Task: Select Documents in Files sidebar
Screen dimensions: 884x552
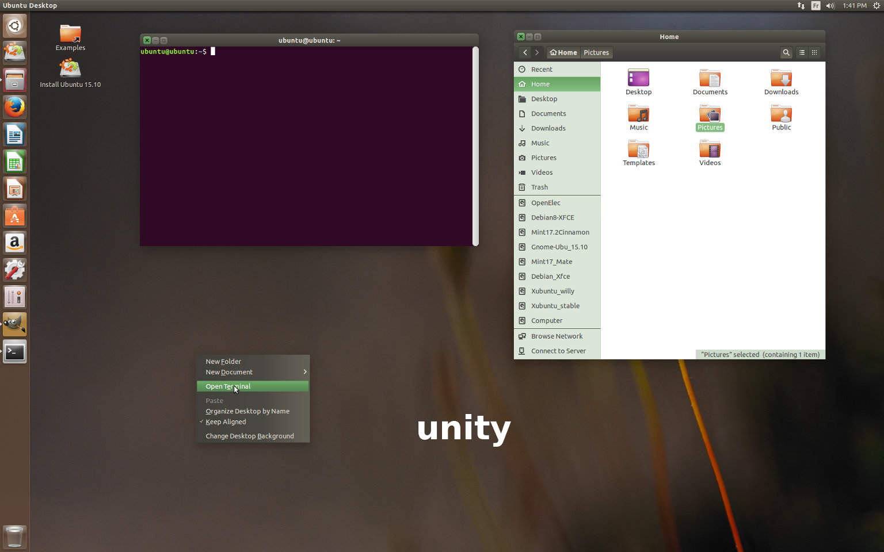Action: [x=557, y=113]
